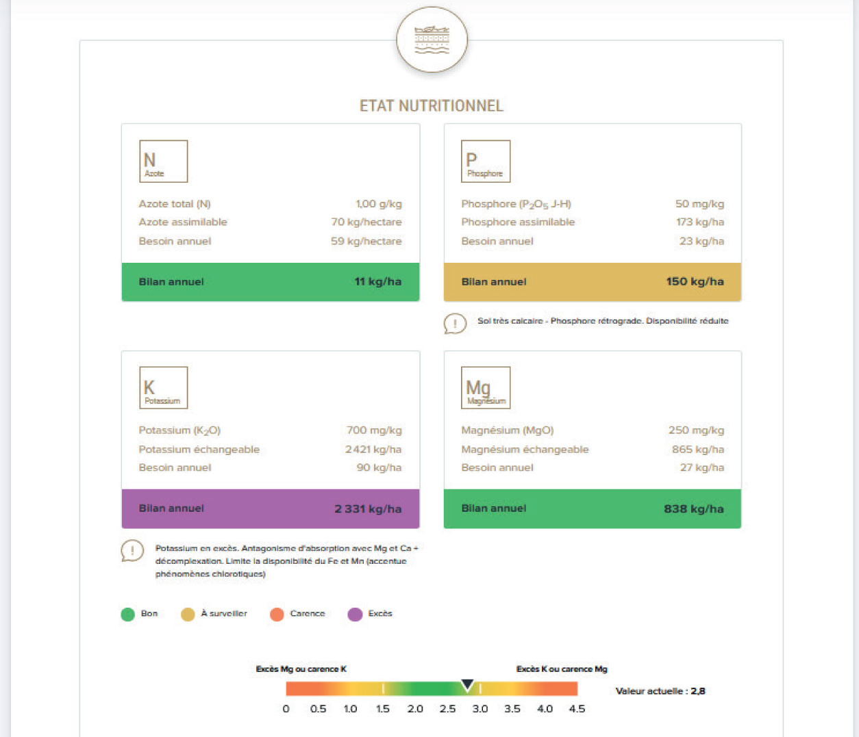Click the yellow phosphore Bilan annuel bar
The height and width of the screenshot is (737, 859).
coord(592,282)
